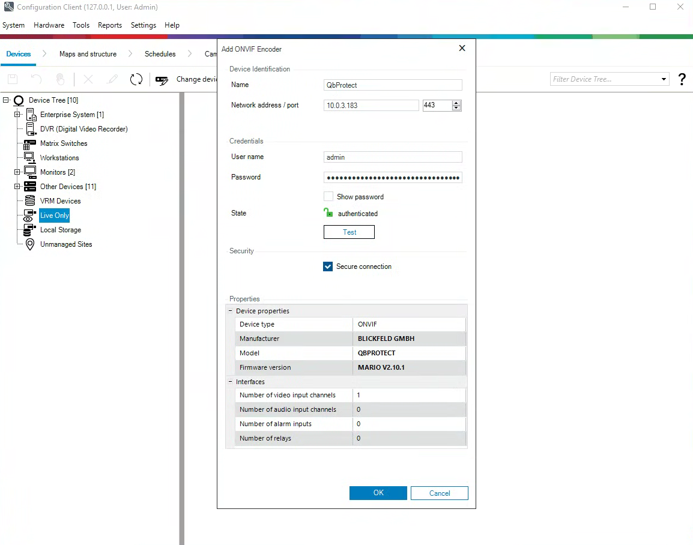Screen dimensions: 693x545
Task: Uncheck the Secure connection checkbox
Action: pos(328,266)
